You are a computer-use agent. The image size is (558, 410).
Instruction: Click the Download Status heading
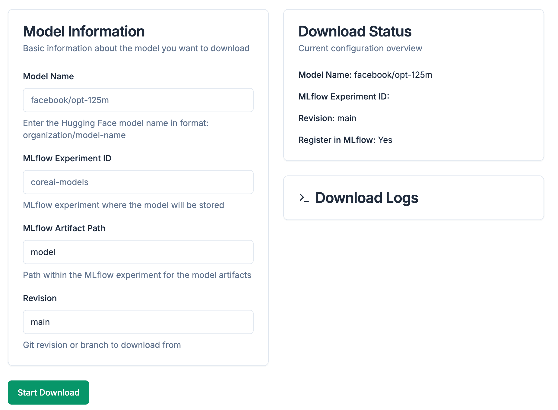(355, 31)
